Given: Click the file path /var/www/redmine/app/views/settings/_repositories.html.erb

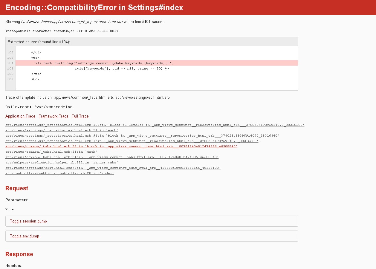Looking at the screenshot, I should pyautogui.click(x=71, y=22).
